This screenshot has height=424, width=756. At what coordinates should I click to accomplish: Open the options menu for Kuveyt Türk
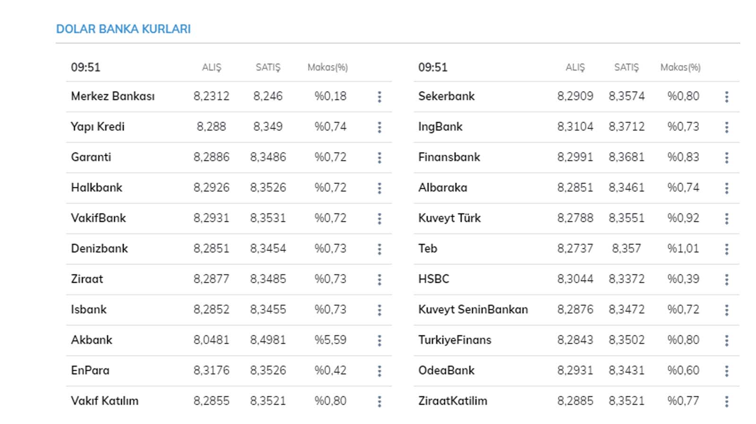pyautogui.click(x=726, y=219)
